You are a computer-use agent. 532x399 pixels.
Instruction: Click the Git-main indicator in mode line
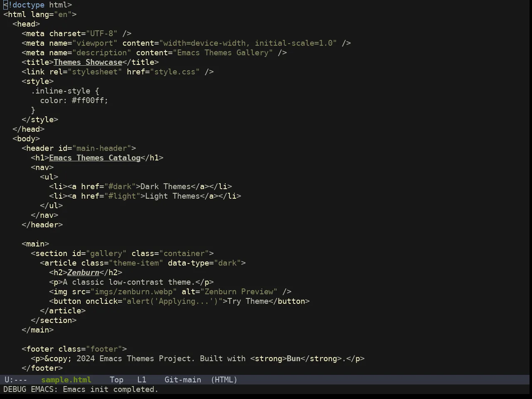[183, 380]
